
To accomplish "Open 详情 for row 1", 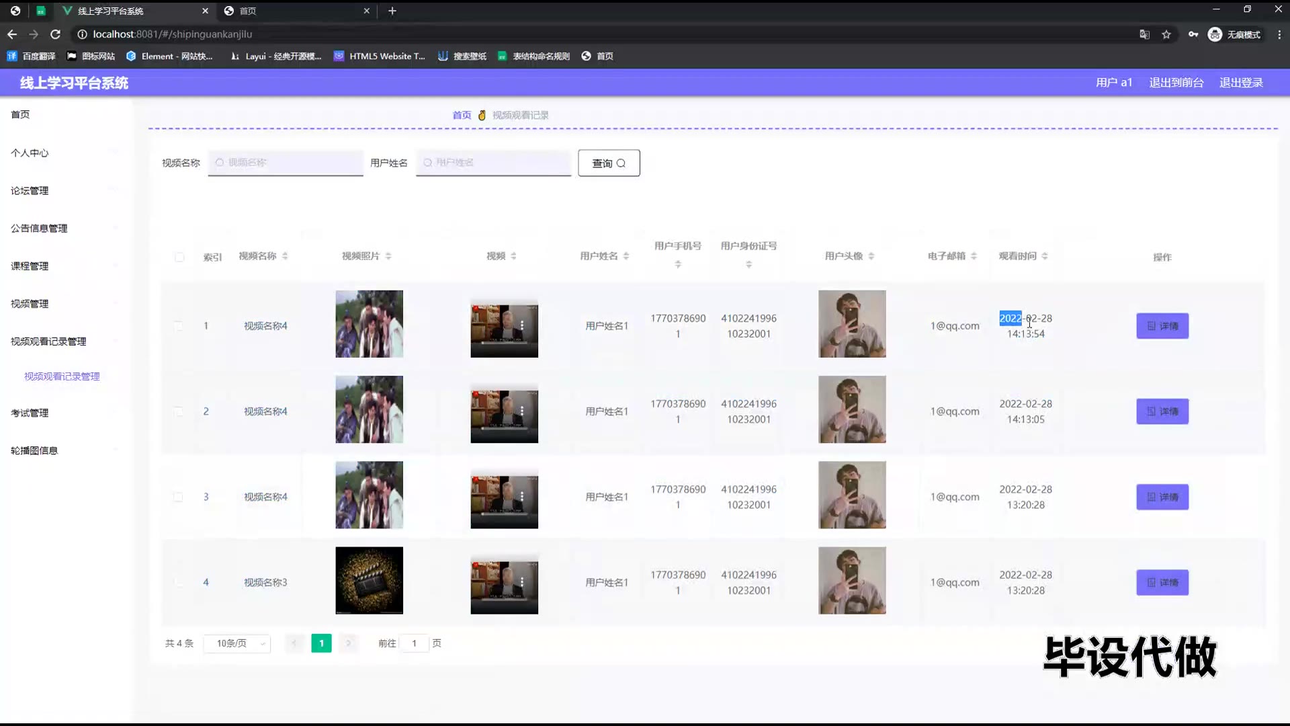I will coord(1162,326).
